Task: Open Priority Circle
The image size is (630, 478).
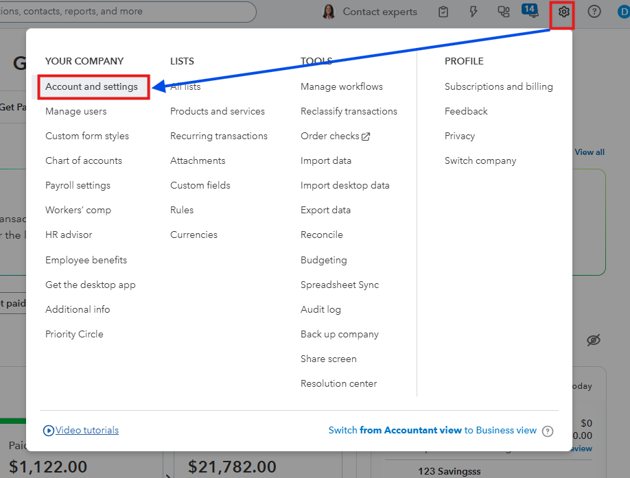Action: (x=74, y=334)
